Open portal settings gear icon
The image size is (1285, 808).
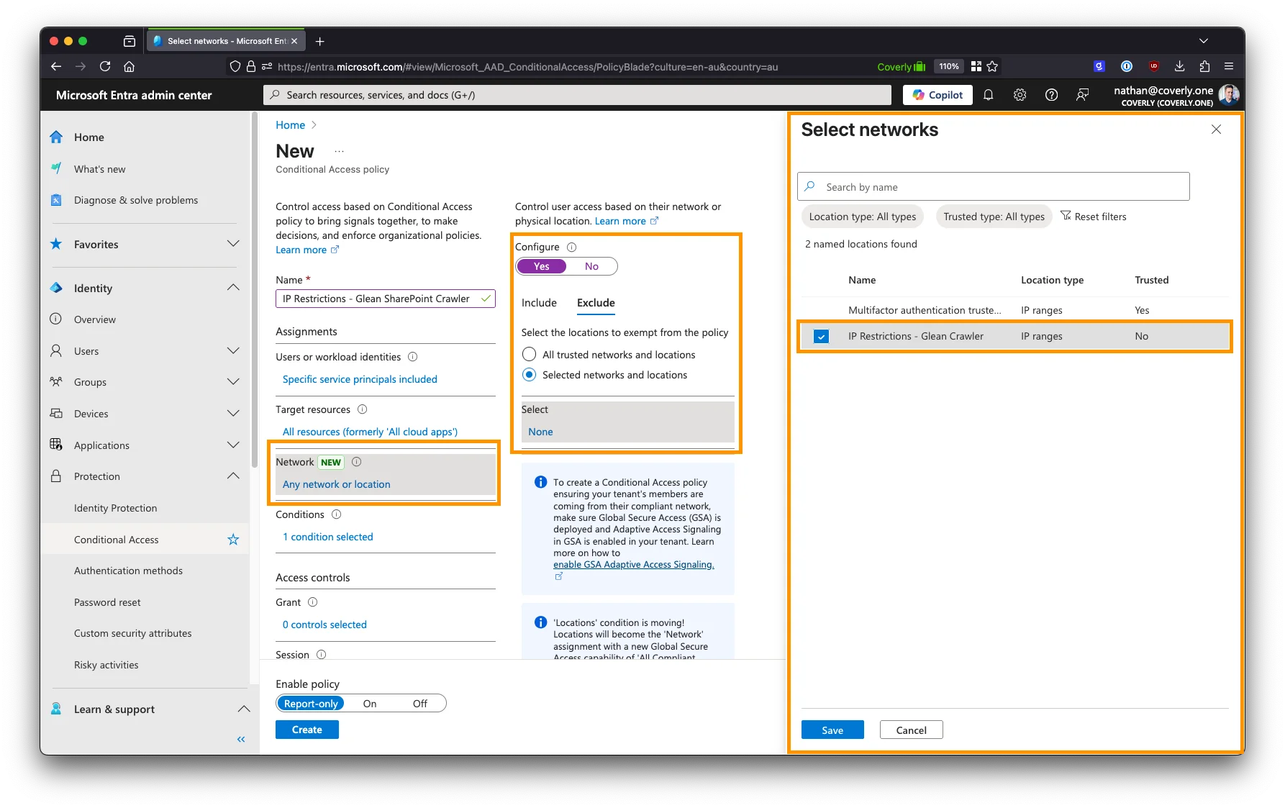tap(1020, 95)
